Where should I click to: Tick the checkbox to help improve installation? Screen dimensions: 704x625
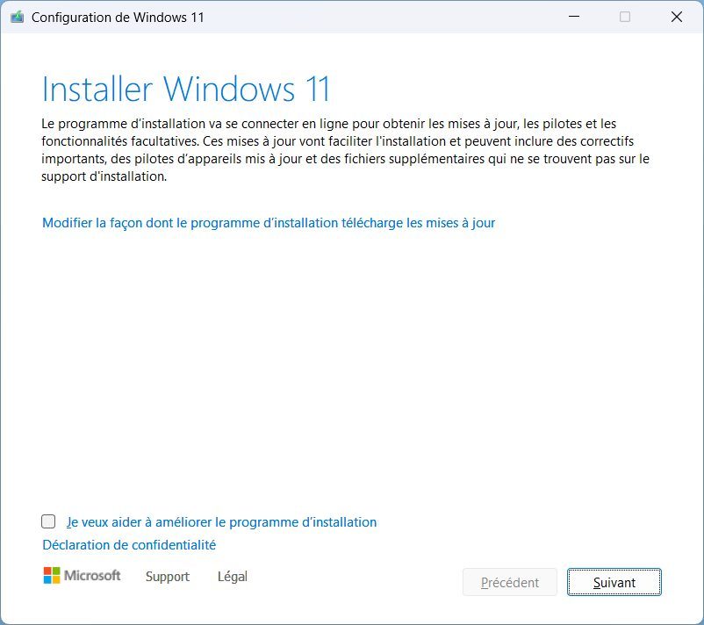[48, 521]
